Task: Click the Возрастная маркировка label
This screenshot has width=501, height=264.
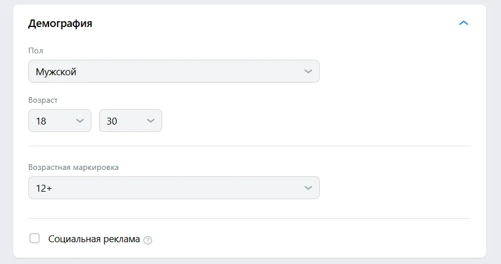Action: coord(74,167)
